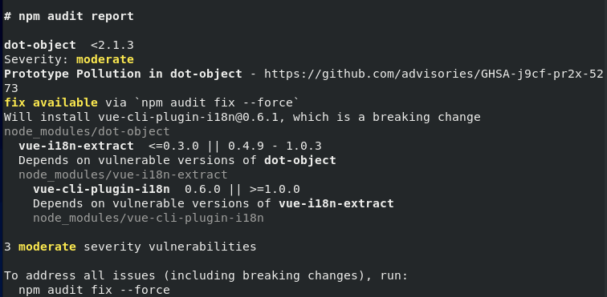Click the final 'npm audit fix --force' command

[94, 290]
